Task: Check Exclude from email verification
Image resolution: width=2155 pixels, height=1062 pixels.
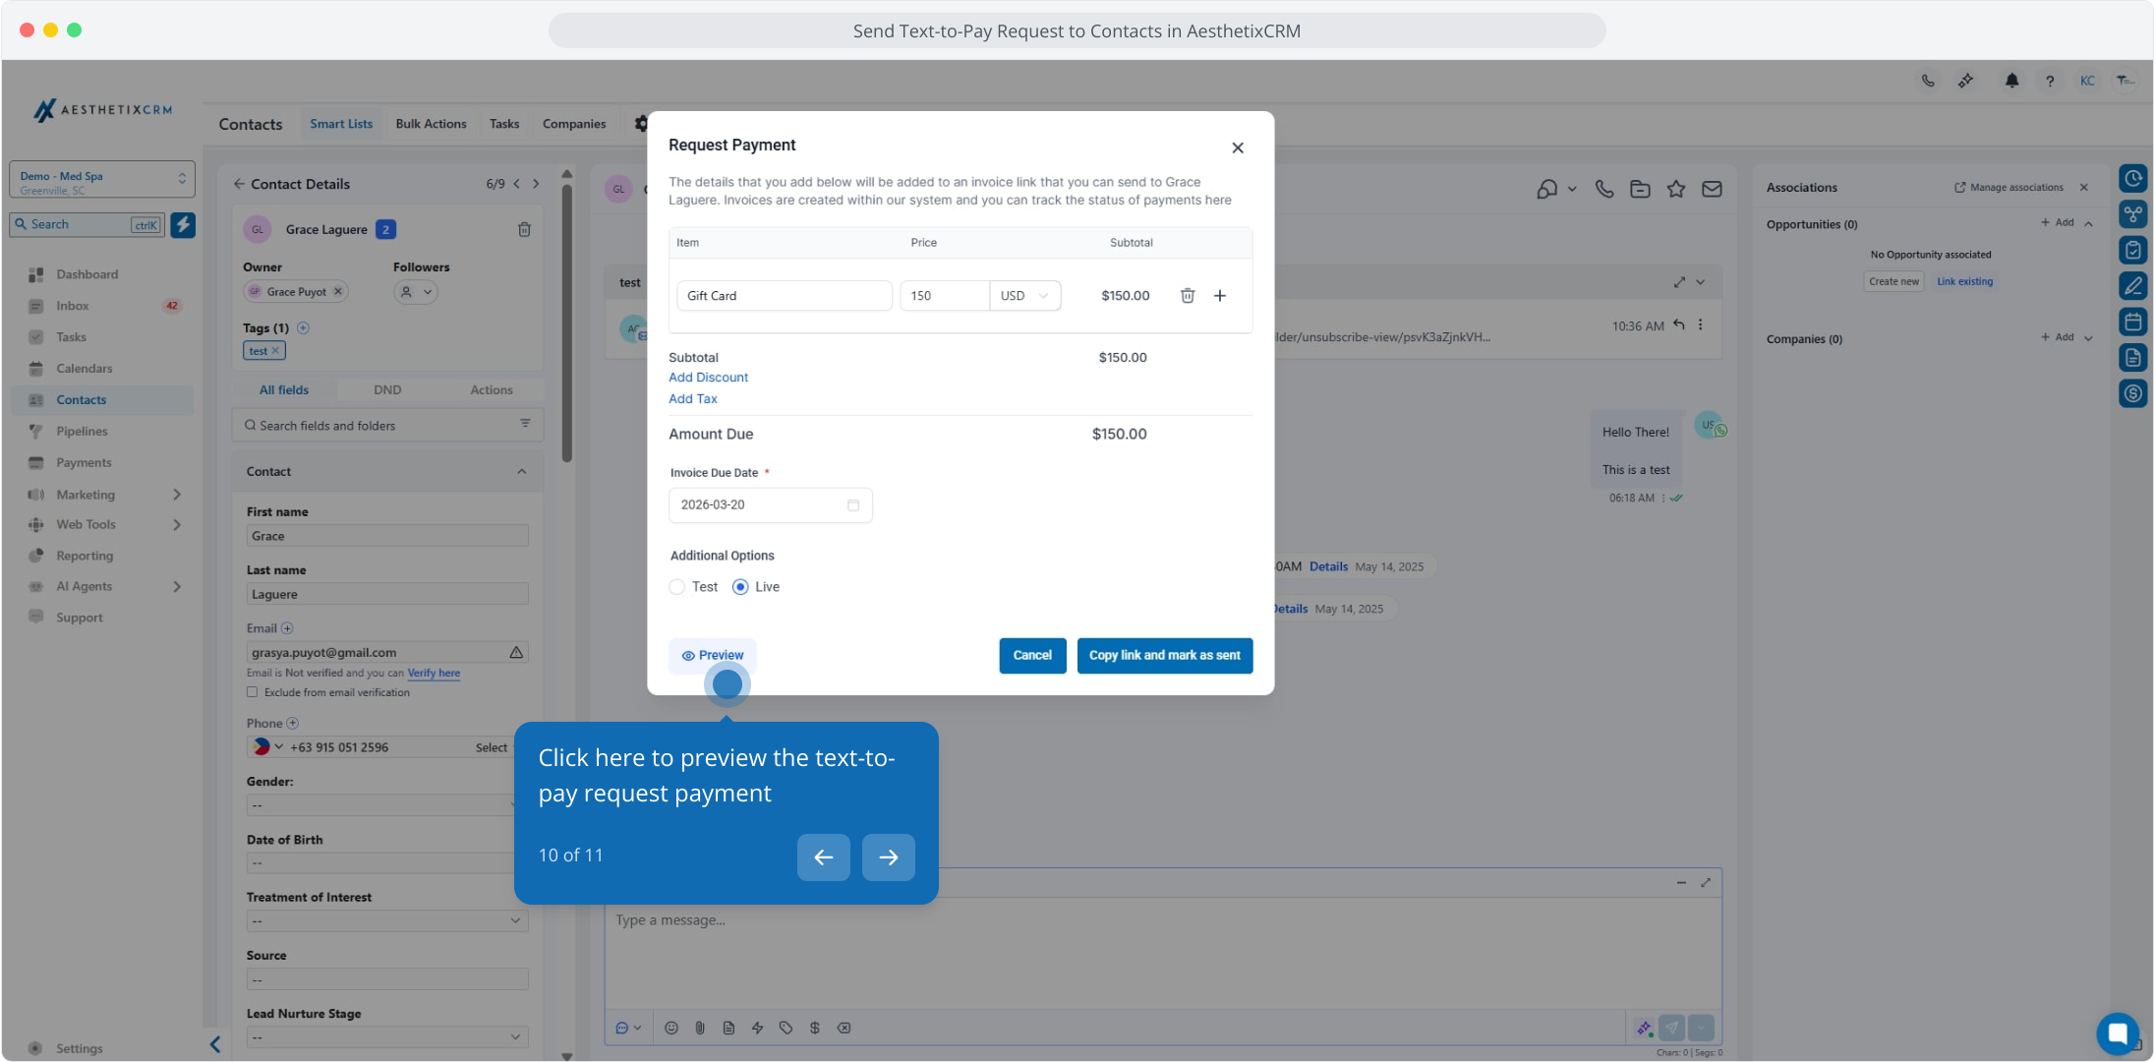Action: tap(253, 692)
